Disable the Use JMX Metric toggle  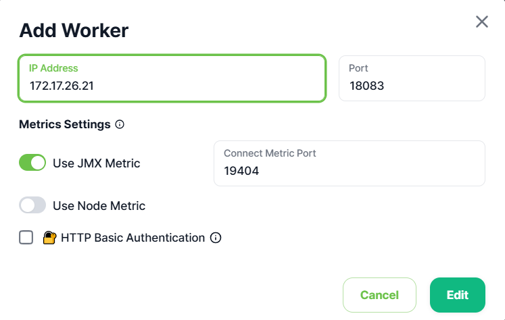(x=32, y=163)
